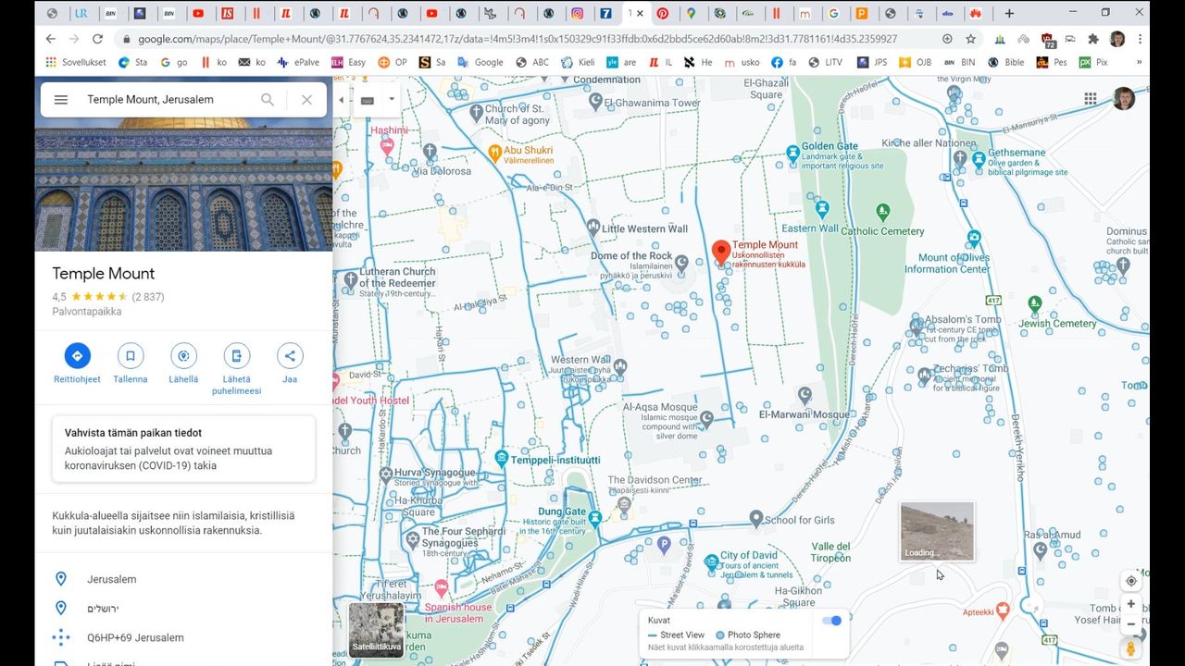Zoom out on the map
The image size is (1185, 666).
pyautogui.click(x=1130, y=624)
